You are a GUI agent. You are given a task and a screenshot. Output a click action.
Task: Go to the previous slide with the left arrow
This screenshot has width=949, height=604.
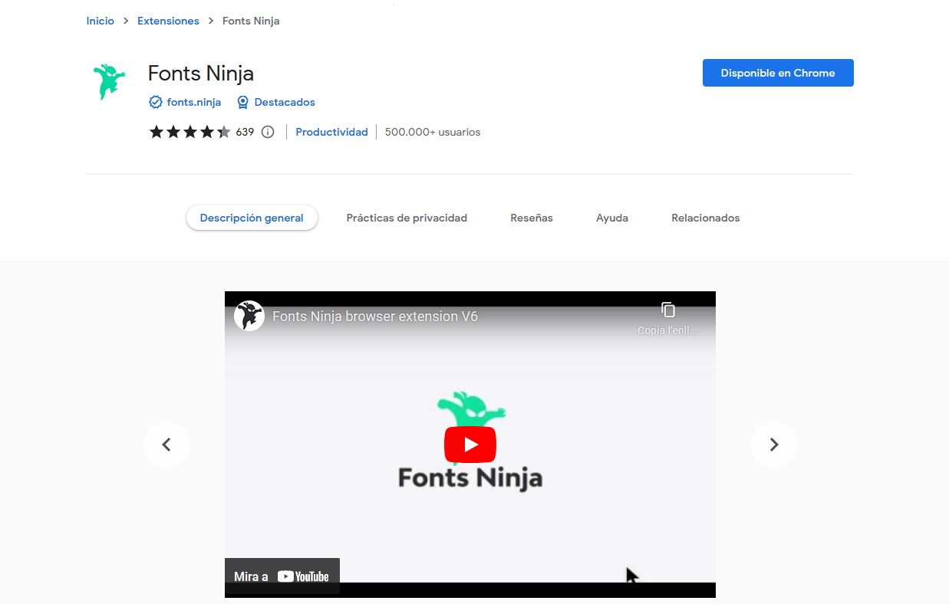click(x=166, y=445)
